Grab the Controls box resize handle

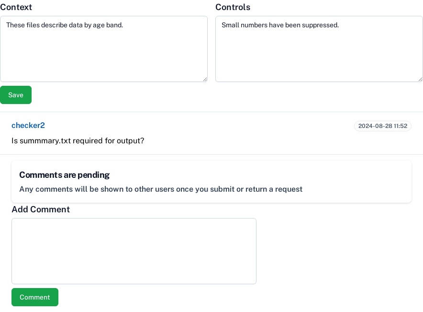tap(420, 79)
